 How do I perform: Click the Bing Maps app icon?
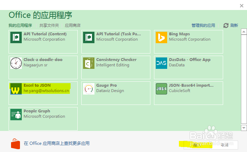coord(161,37)
